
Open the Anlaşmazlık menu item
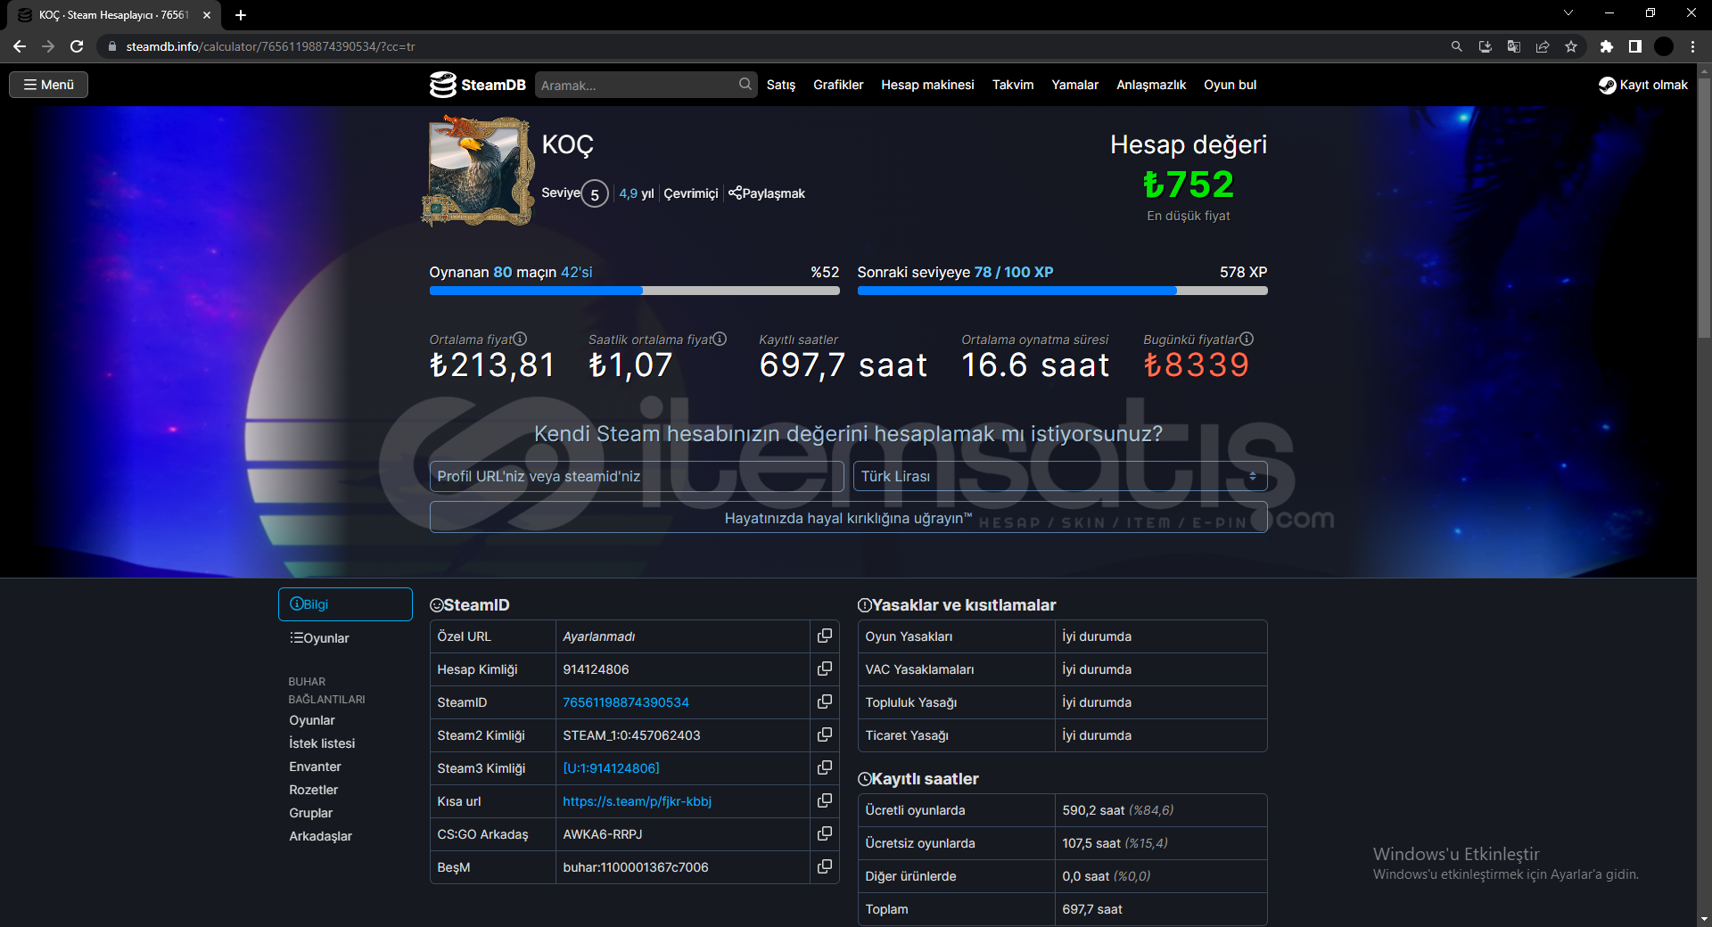click(x=1151, y=85)
